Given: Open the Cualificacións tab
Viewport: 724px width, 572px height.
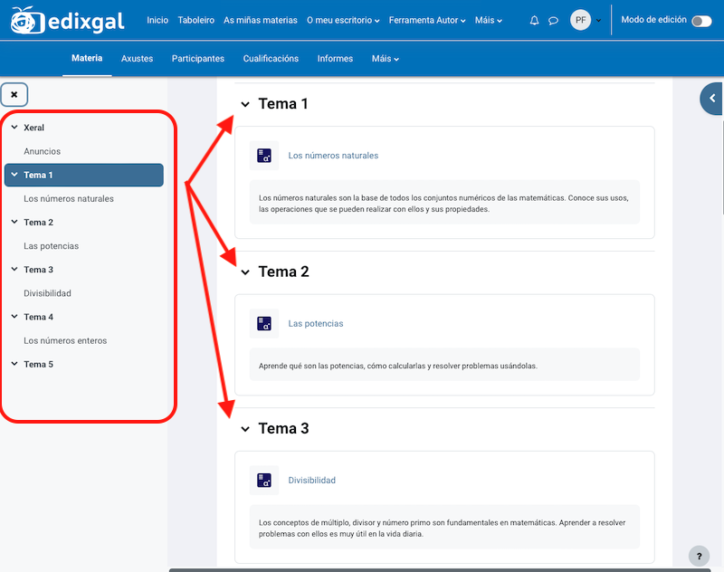Looking at the screenshot, I should [x=271, y=59].
